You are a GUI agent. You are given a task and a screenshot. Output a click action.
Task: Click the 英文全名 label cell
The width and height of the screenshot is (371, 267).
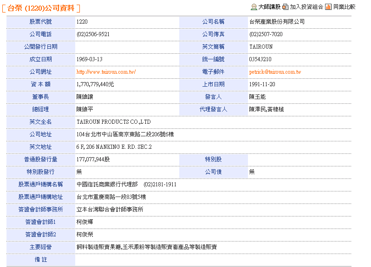point(41,122)
